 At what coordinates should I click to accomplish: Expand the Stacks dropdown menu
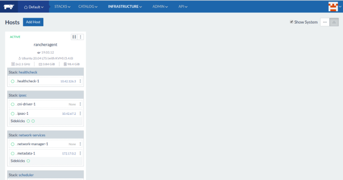coord(63,7)
